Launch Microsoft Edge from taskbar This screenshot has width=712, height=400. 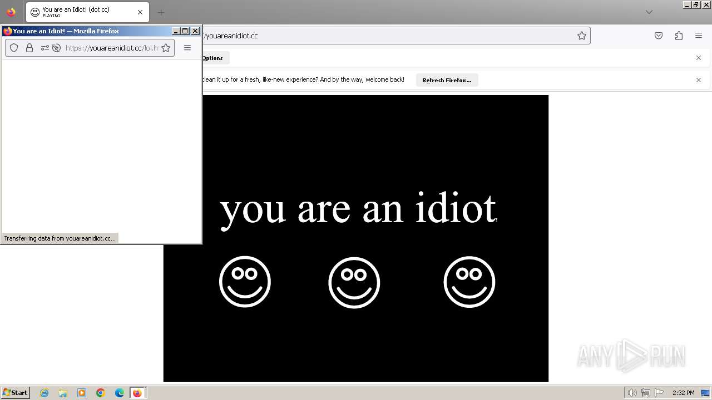pyautogui.click(x=120, y=393)
